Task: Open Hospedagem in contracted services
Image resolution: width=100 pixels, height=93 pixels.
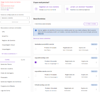Action: [6, 49]
